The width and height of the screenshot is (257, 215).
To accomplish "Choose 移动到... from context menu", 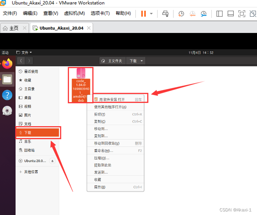I will click(115, 129).
